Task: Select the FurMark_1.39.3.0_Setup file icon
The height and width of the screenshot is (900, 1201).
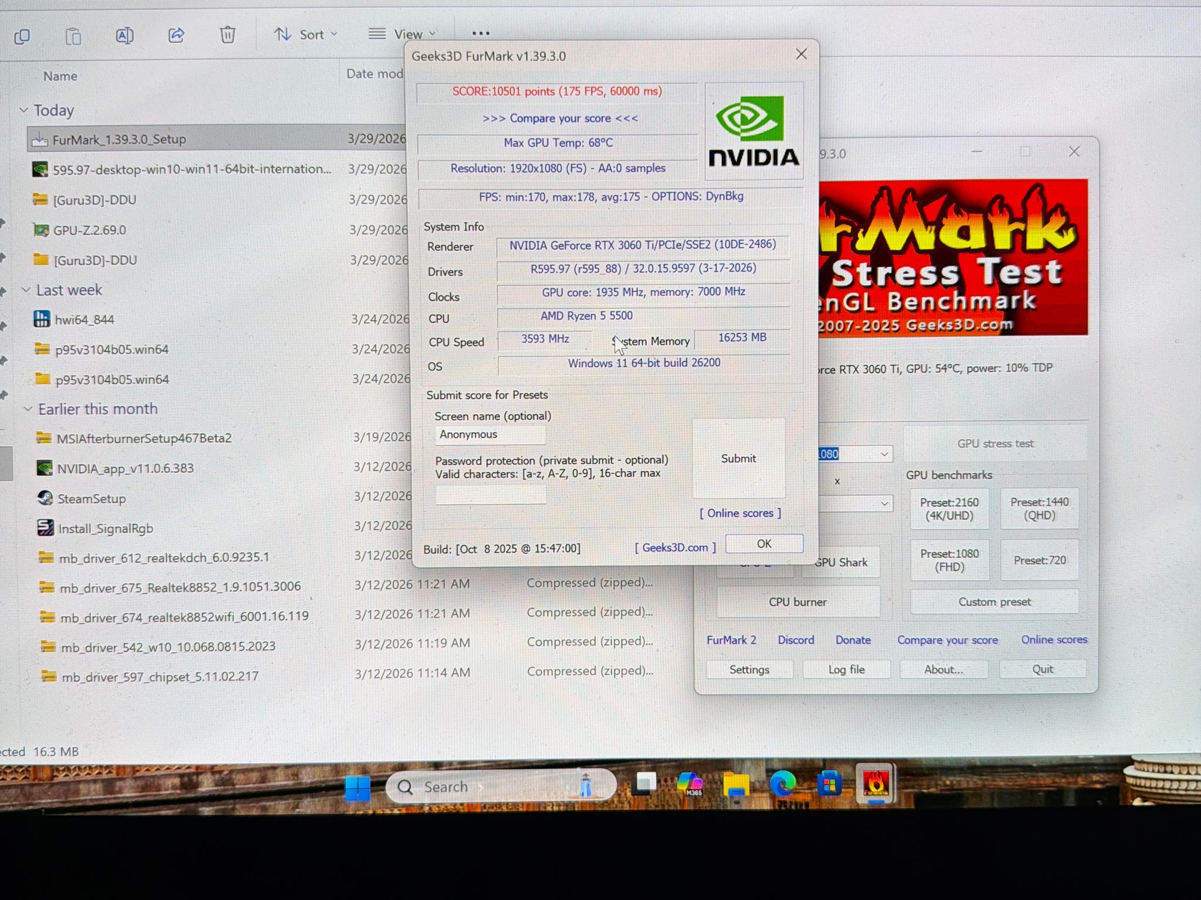Action: tap(39, 139)
